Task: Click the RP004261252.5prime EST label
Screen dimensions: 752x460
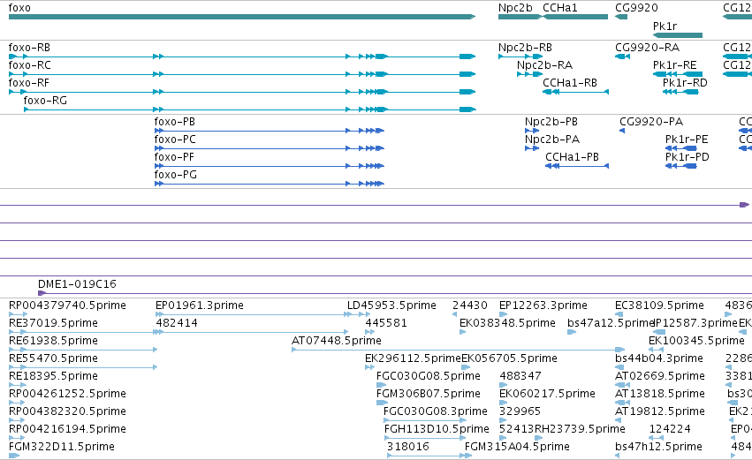Action: 68,394
